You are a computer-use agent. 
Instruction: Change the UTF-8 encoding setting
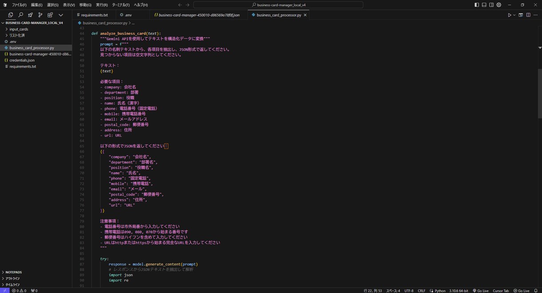tap(409, 291)
